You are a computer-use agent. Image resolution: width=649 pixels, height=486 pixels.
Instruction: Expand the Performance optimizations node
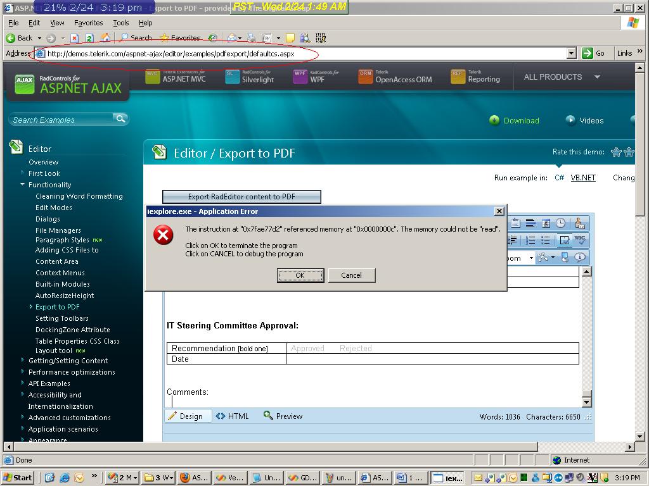pos(22,371)
